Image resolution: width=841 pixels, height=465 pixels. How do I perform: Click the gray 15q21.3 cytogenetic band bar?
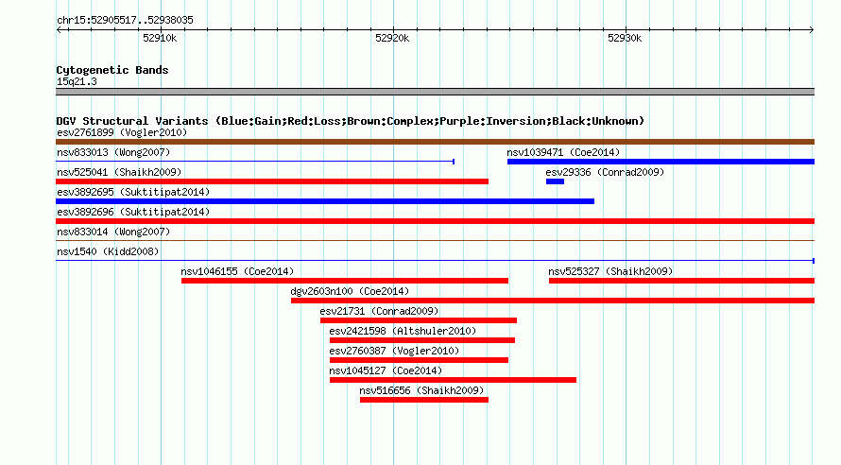click(435, 92)
